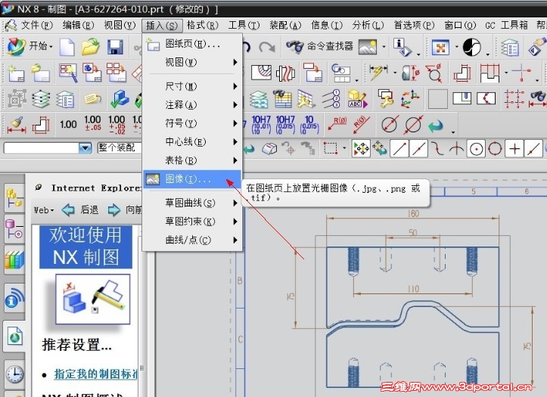547x397 pixels.
Task: Choose 图纸页(H)... in the Insert menu
Action: [192, 44]
